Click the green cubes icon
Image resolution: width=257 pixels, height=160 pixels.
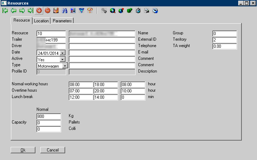click(x=130, y=11)
